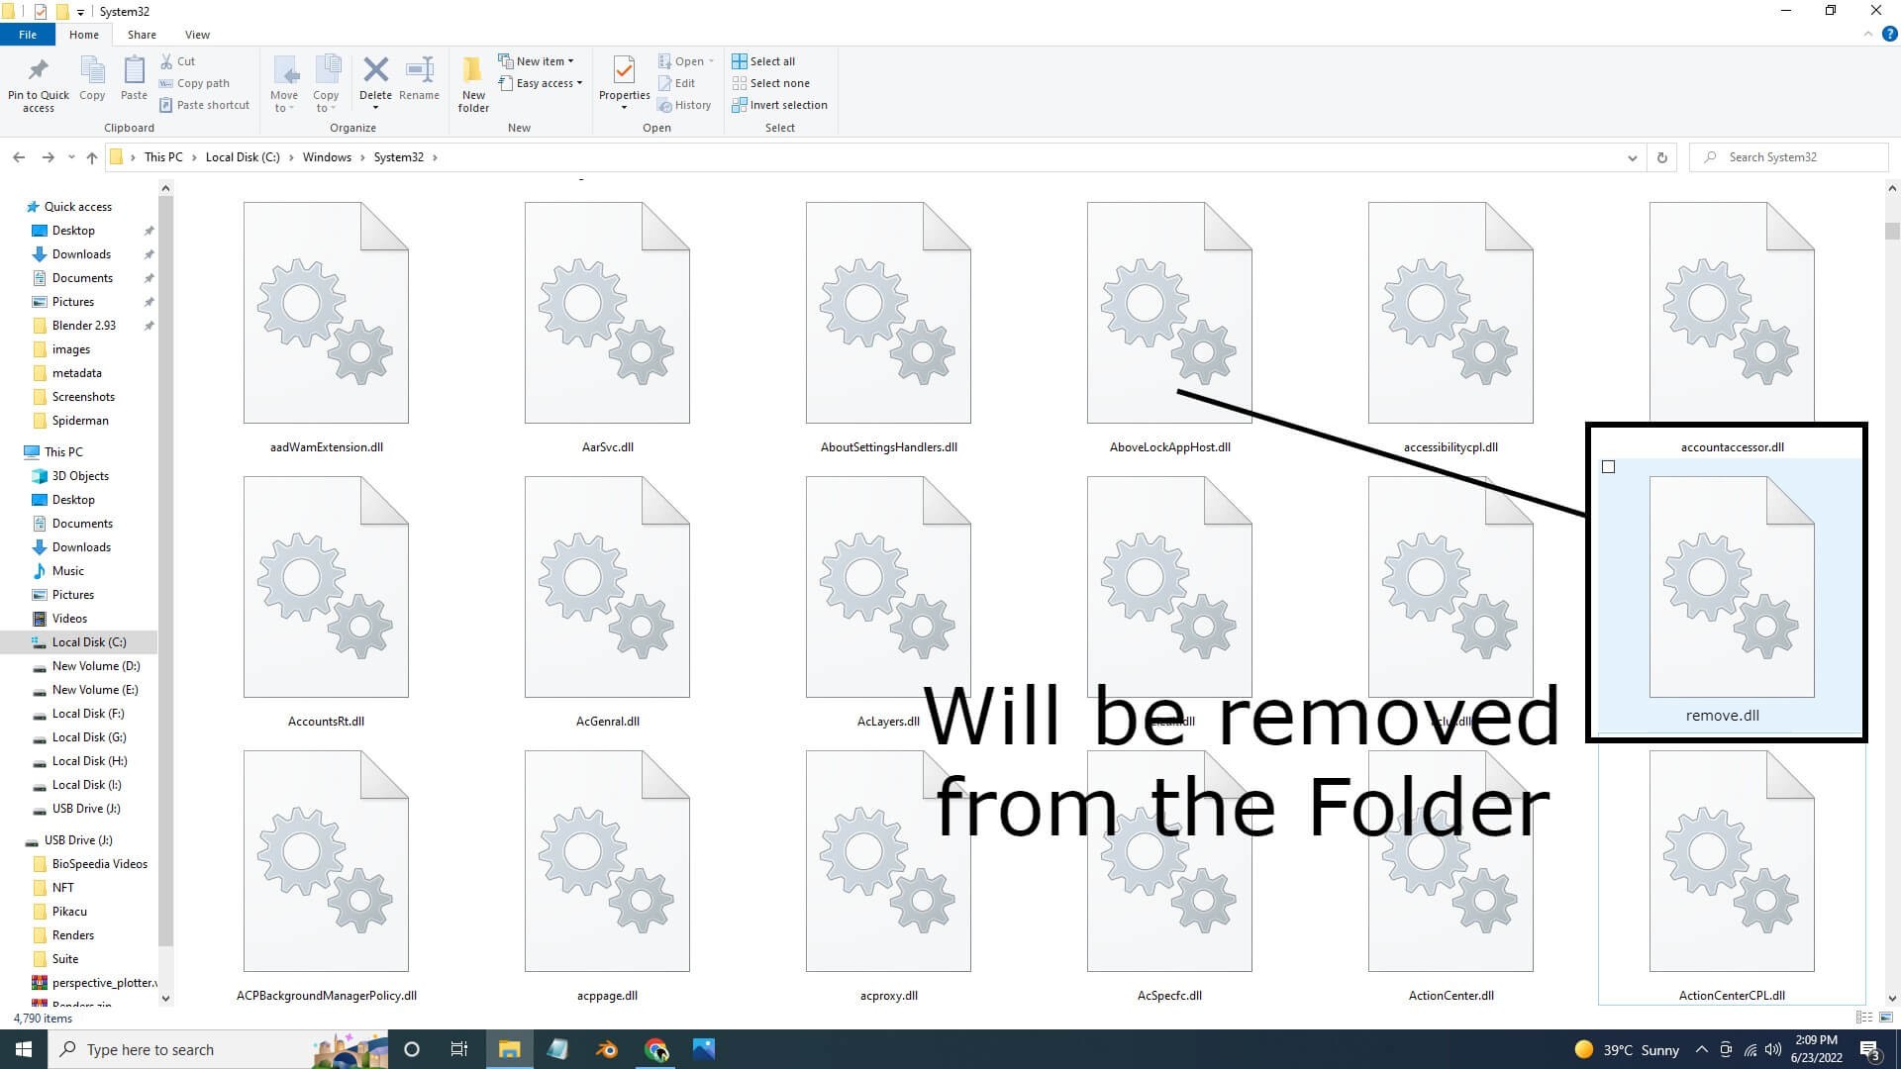Screen dimensions: 1901x1069
Task: Click Select none button in Select group
Action: pyautogui.click(x=781, y=82)
